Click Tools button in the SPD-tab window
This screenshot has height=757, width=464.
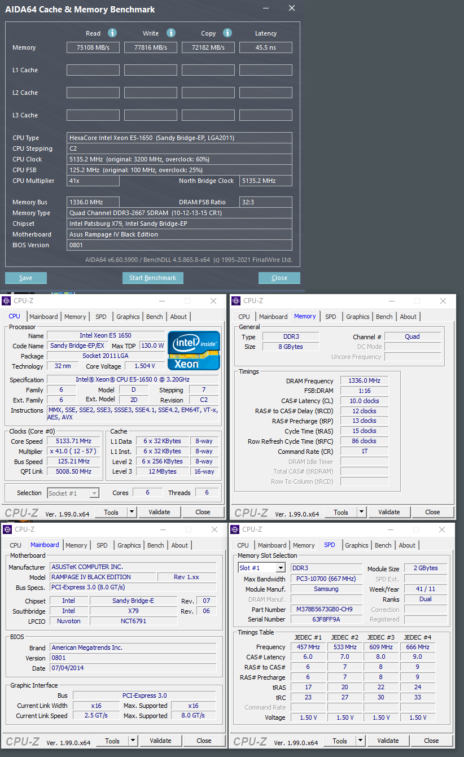[340, 741]
